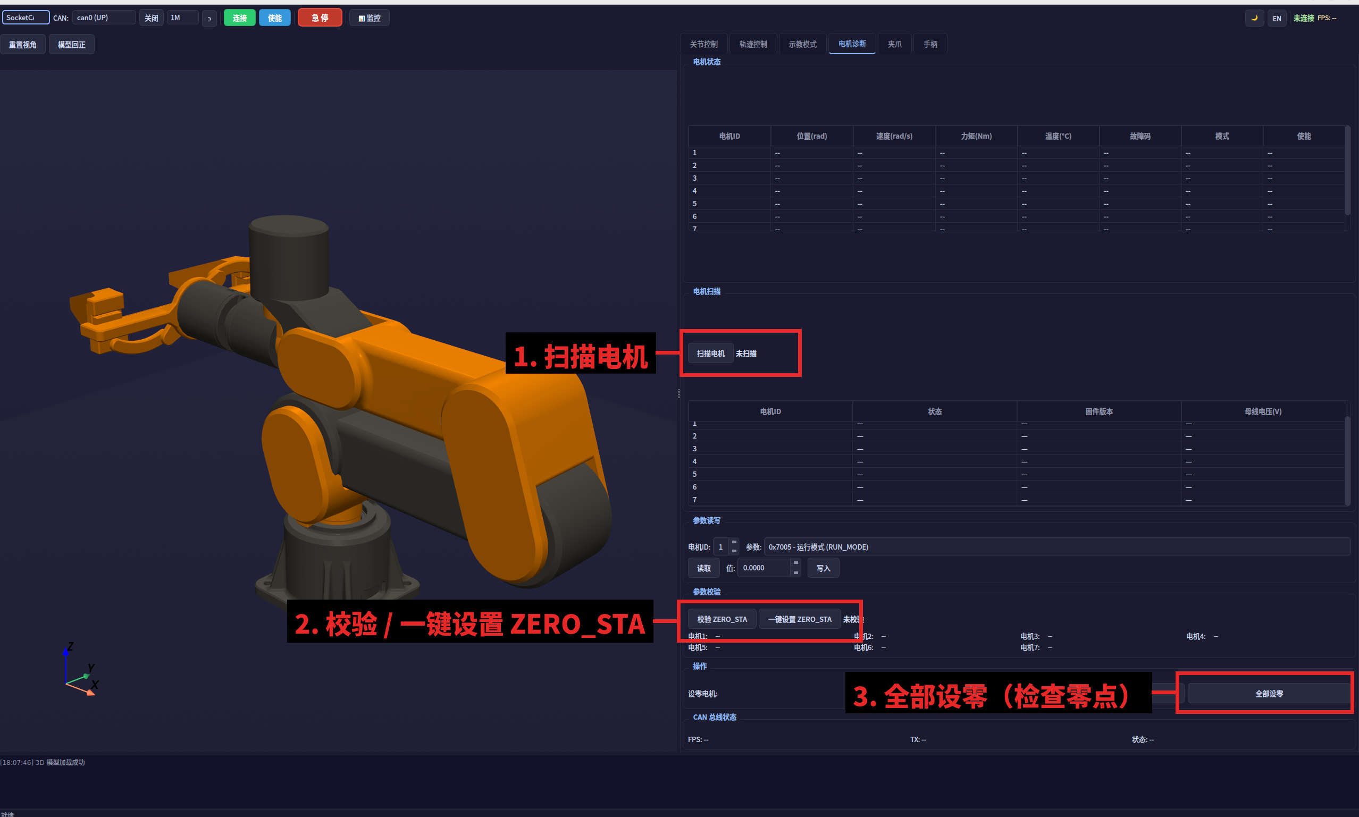The height and width of the screenshot is (817, 1359).
Task: Toggle dark mode with the moon icon
Action: (1254, 18)
